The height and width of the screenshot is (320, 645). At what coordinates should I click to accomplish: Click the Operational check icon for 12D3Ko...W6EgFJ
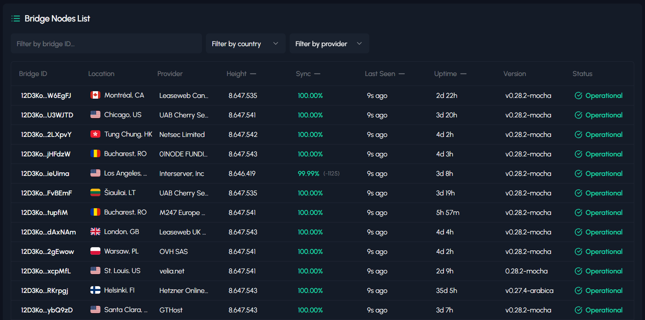[x=578, y=96]
